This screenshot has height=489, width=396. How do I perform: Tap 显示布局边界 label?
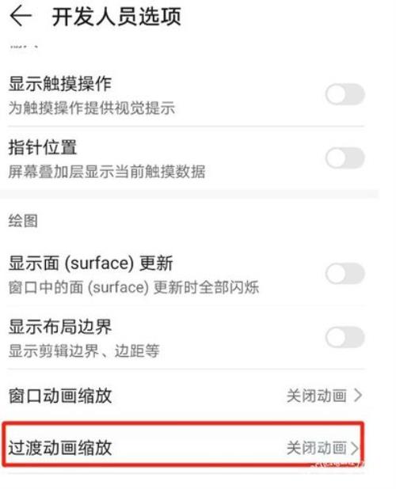tap(60, 327)
